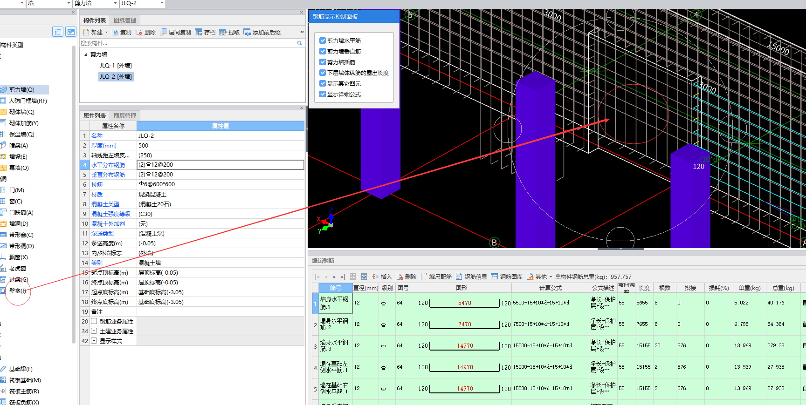806x405 pixels.
Task: Select 砌体墙(Q) component type
Action: tap(21, 112)
